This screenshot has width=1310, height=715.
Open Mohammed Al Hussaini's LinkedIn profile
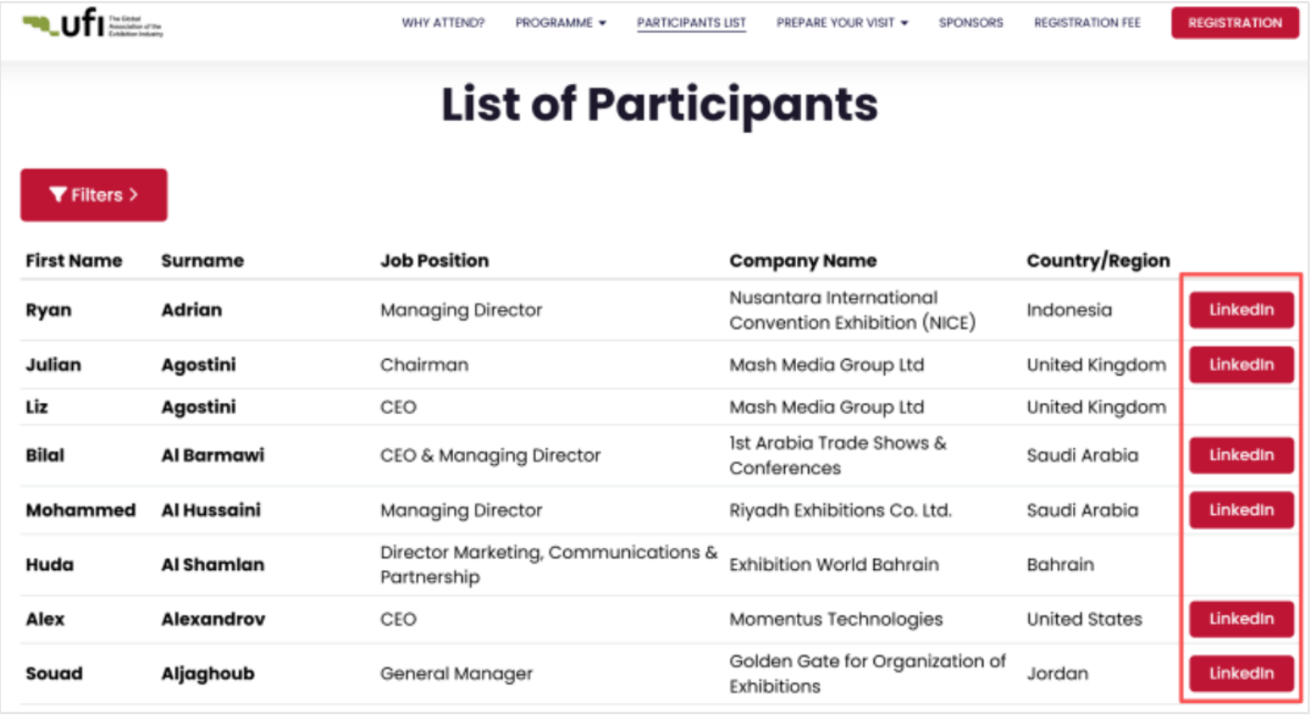(x=1241, y=510)
